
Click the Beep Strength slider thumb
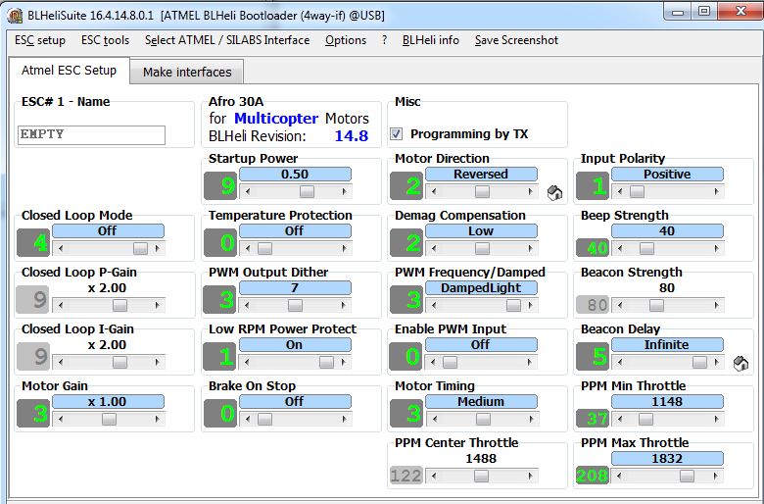(x=646, y=249)
